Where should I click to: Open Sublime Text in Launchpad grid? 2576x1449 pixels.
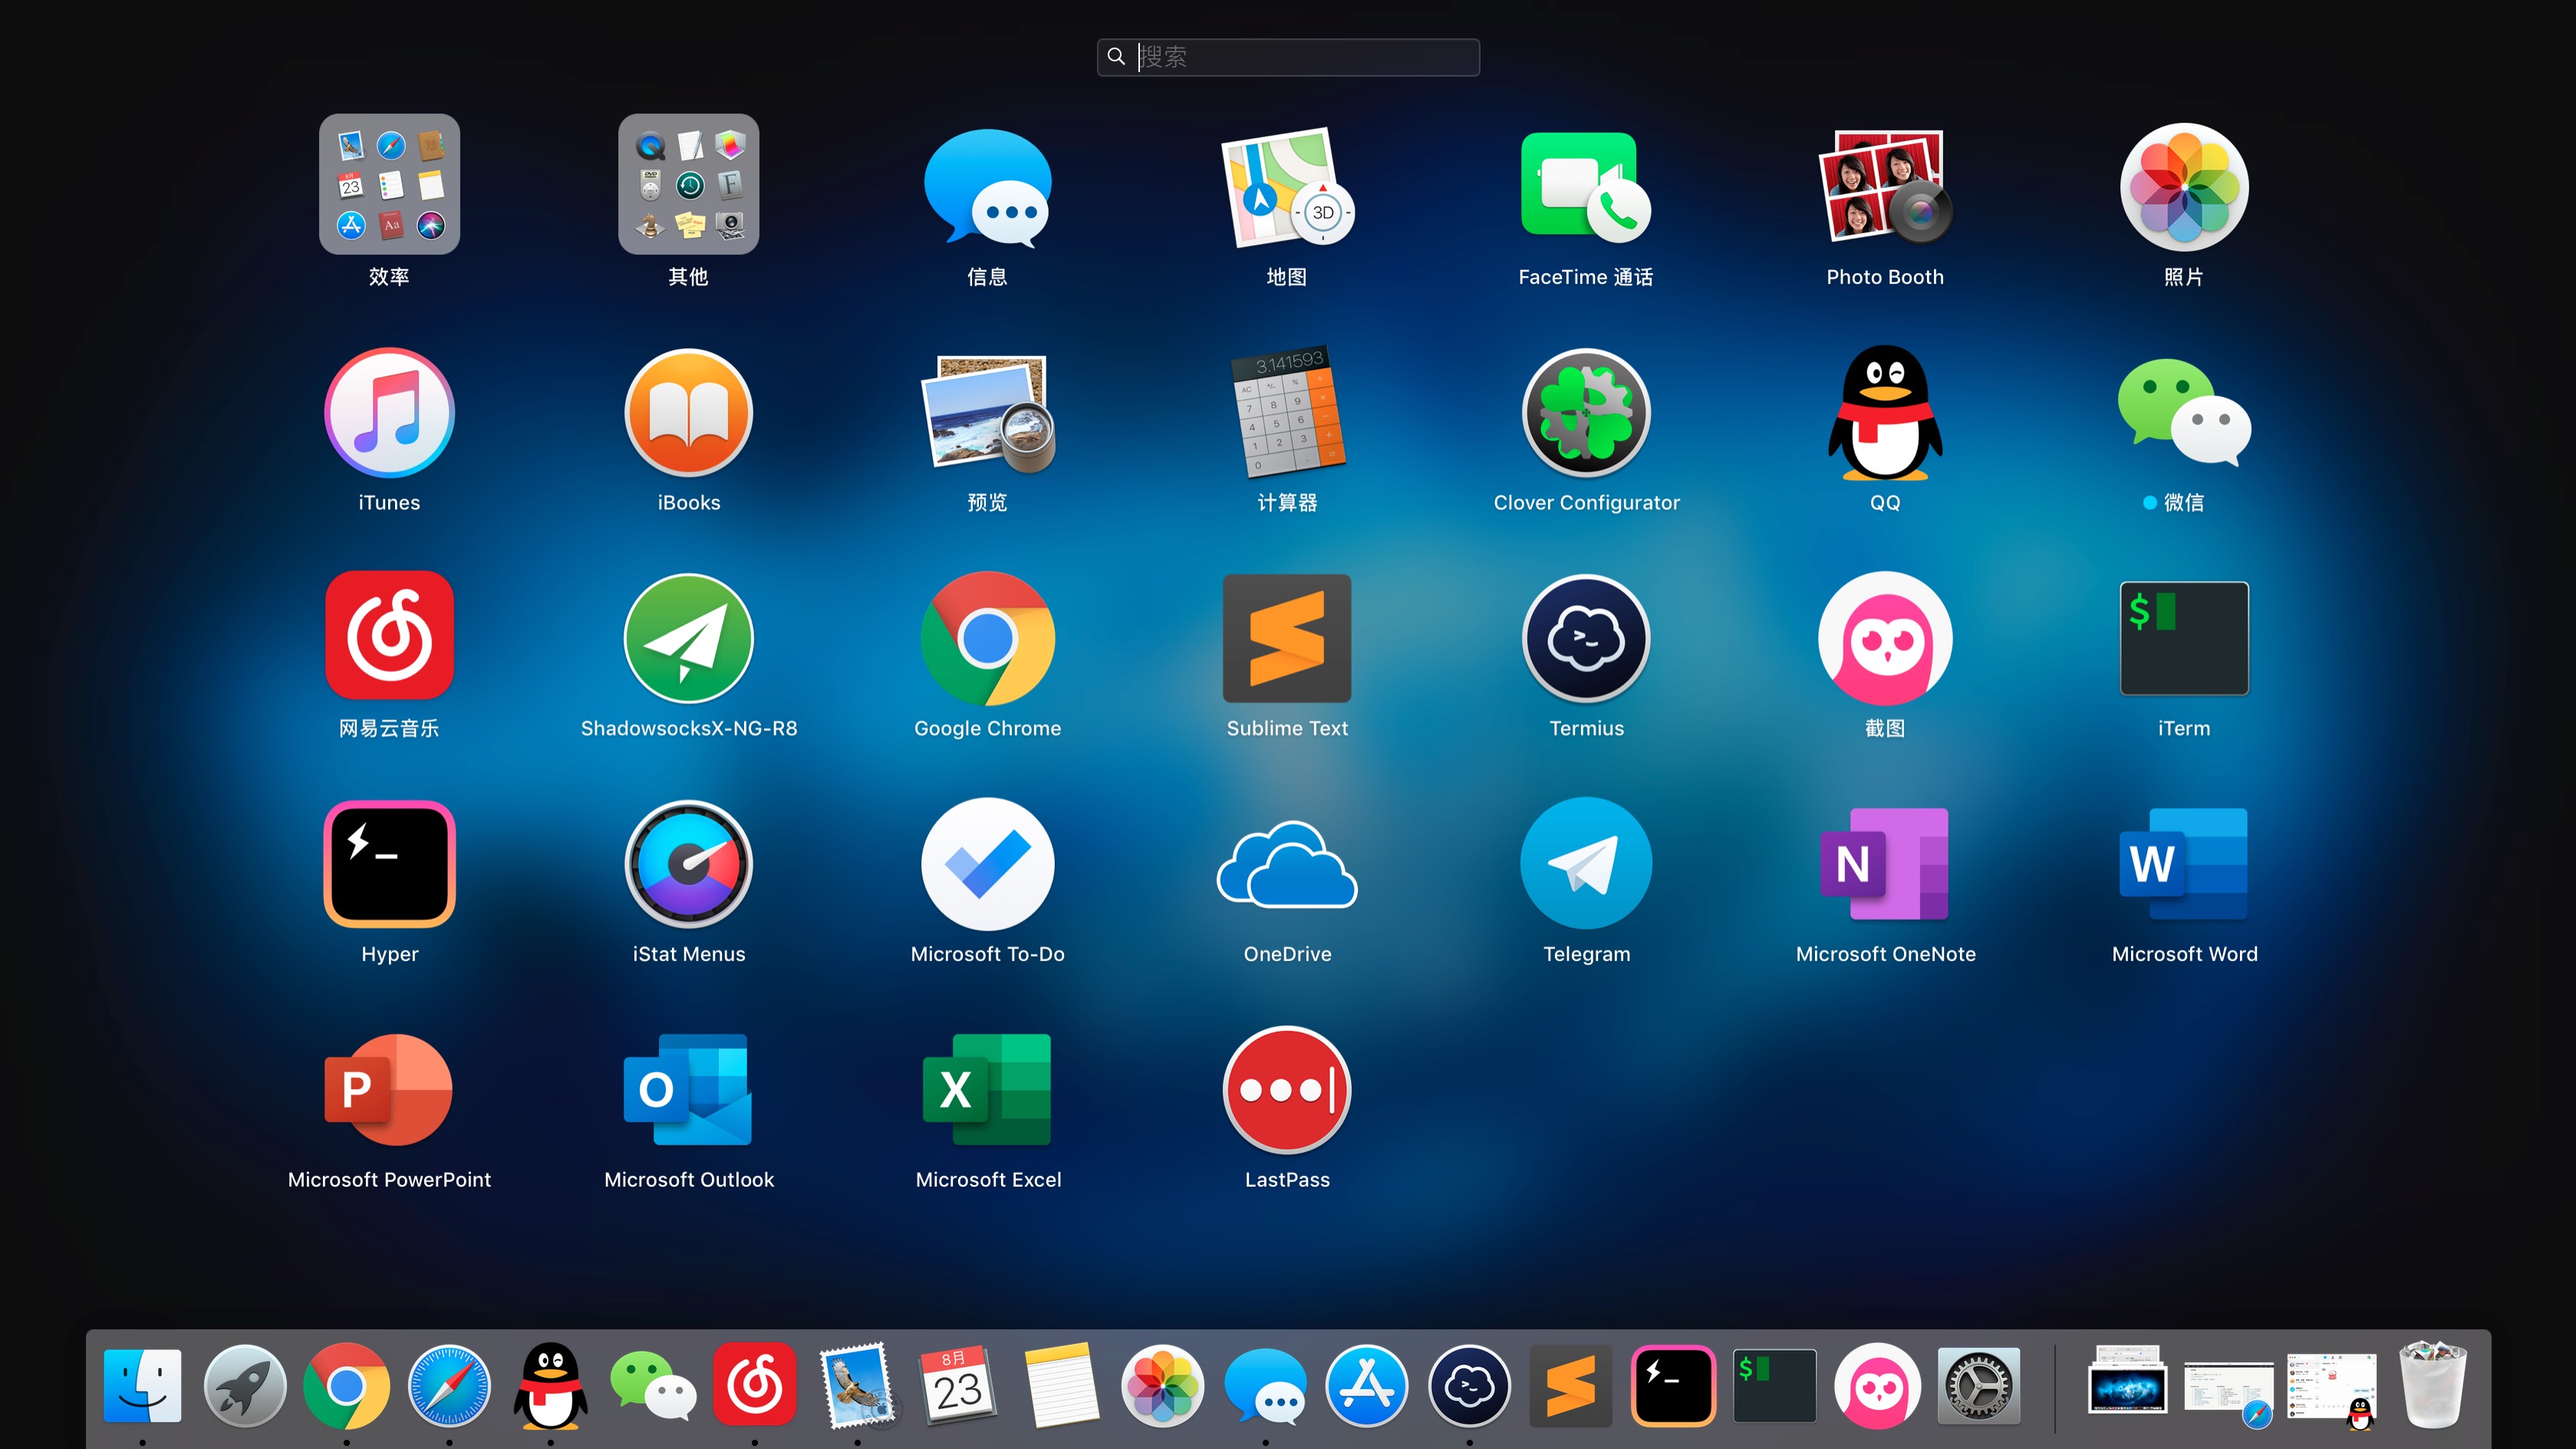pos(1287,638)
